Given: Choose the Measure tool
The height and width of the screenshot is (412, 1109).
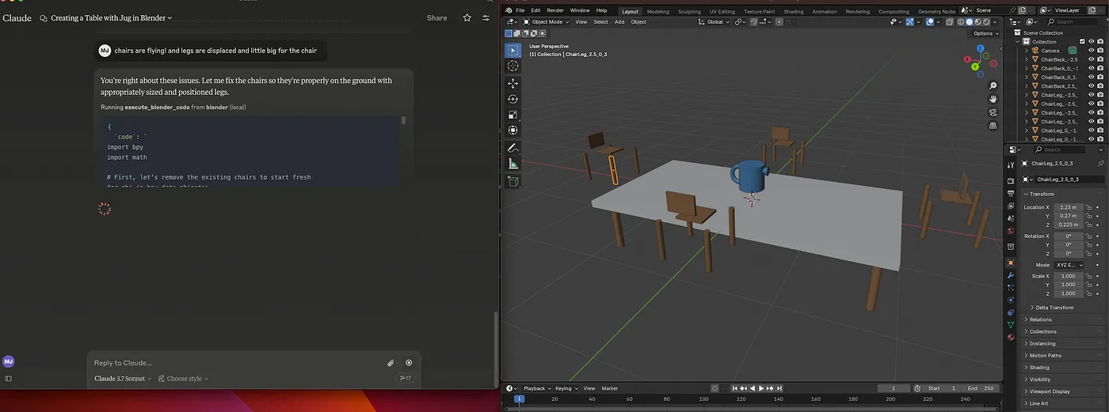Looking at the screenshot, I should tap(513, 164).
